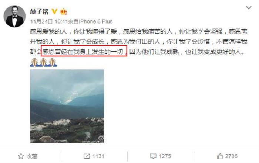This screenshot has height=163, width=259.
Task: Click the iPhone 6 Plus source link
Action: (96, 21)
